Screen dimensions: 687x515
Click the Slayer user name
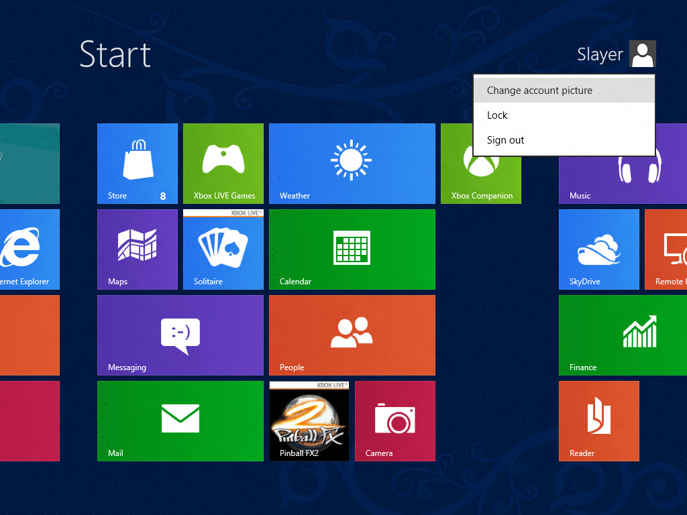(x=600, y=54)
